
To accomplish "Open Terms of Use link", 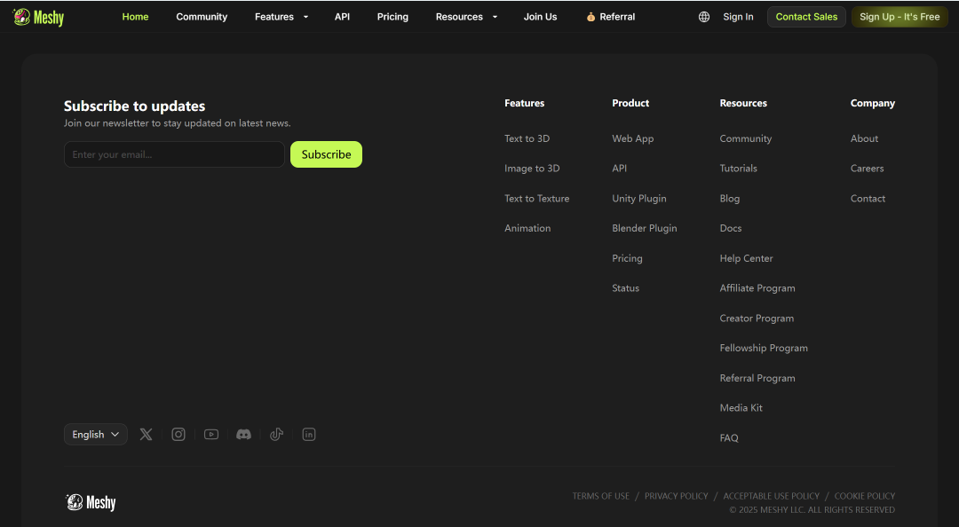I will pos(600,497).
